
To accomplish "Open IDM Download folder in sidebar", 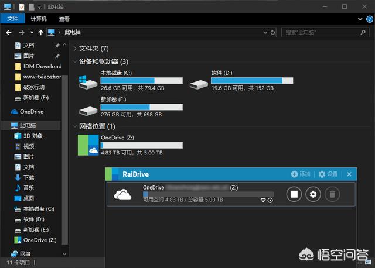I will point(38,66).
